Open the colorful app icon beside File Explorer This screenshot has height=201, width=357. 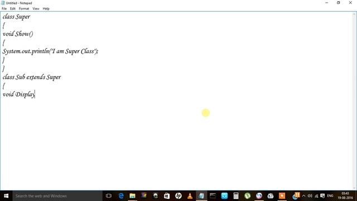[x=144, y=196]
